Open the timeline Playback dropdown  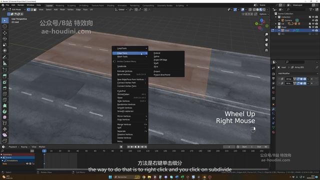pos(14,147)
